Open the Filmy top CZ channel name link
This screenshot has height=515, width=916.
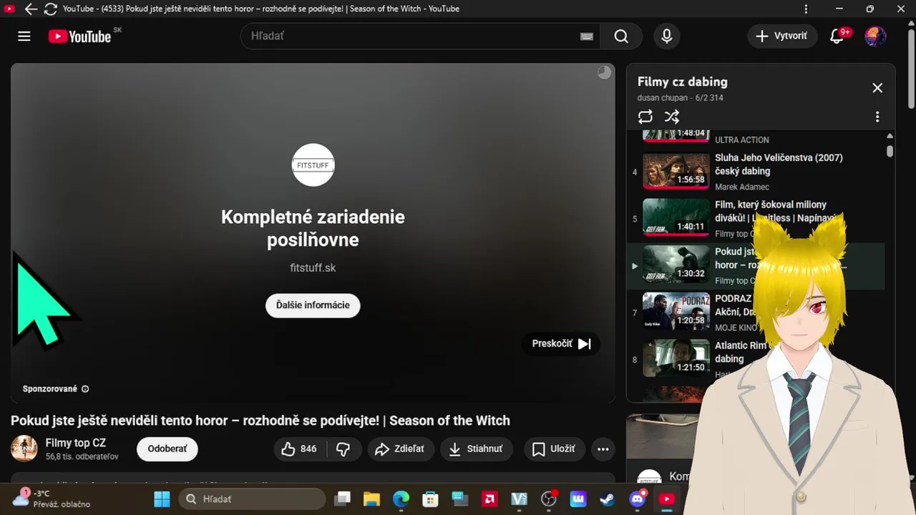coord(76,443)
